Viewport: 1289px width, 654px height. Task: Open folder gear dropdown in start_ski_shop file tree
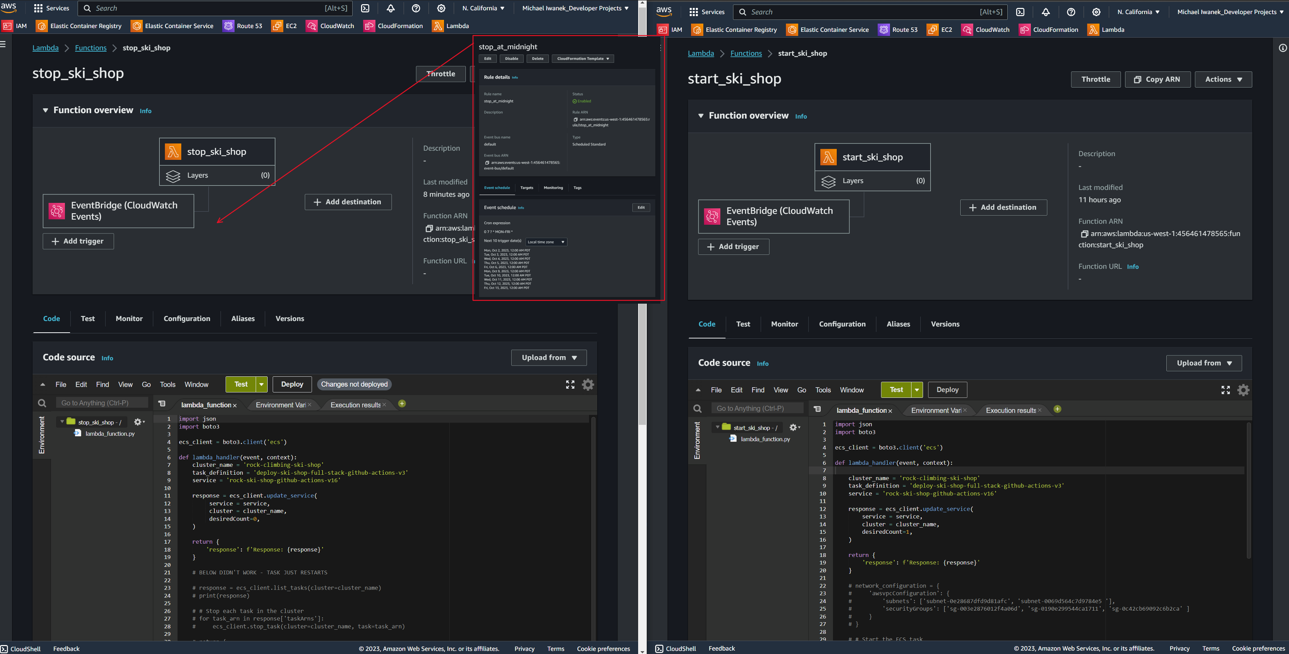[x=795, y=427]
